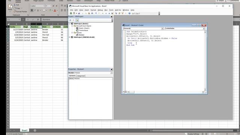Open the Module1 object dropdown in Properties
The image size is (240, 135).
(x=111, y=73)
